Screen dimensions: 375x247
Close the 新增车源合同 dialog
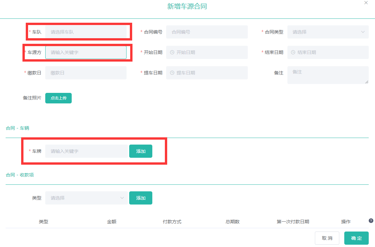366,3
